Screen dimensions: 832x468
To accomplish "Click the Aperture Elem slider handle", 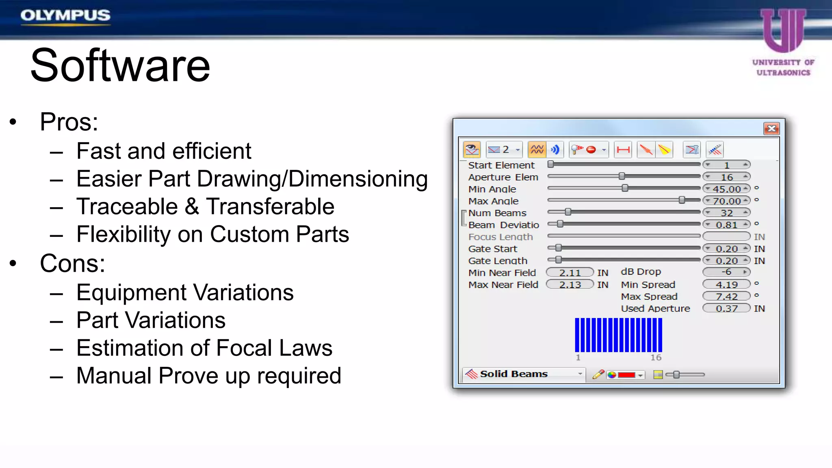I will pyautogui.click(x=622, y=176).
